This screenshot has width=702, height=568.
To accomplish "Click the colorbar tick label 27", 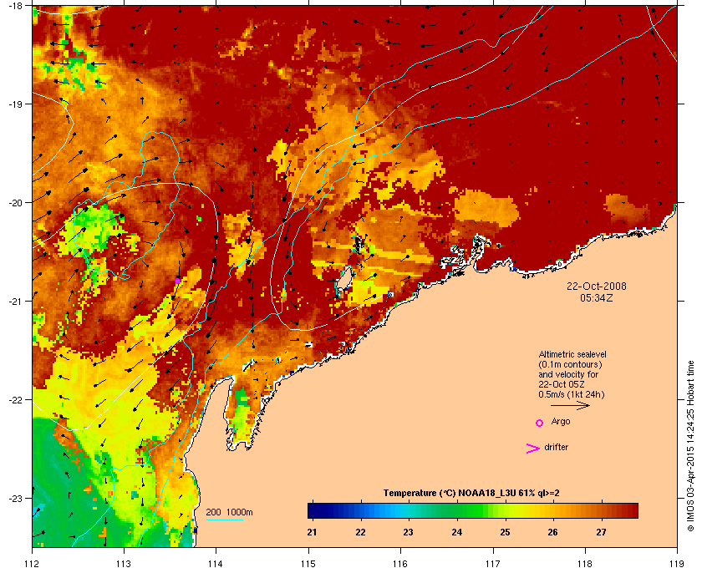I will coord(601,532).
